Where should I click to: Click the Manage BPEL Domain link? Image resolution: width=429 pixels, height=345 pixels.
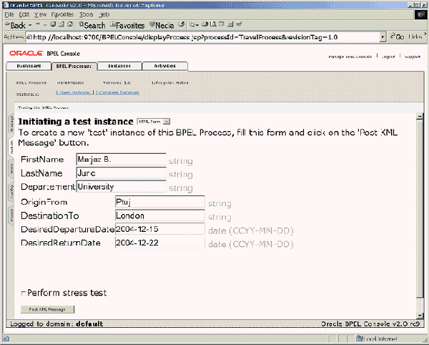pos(350,57)
